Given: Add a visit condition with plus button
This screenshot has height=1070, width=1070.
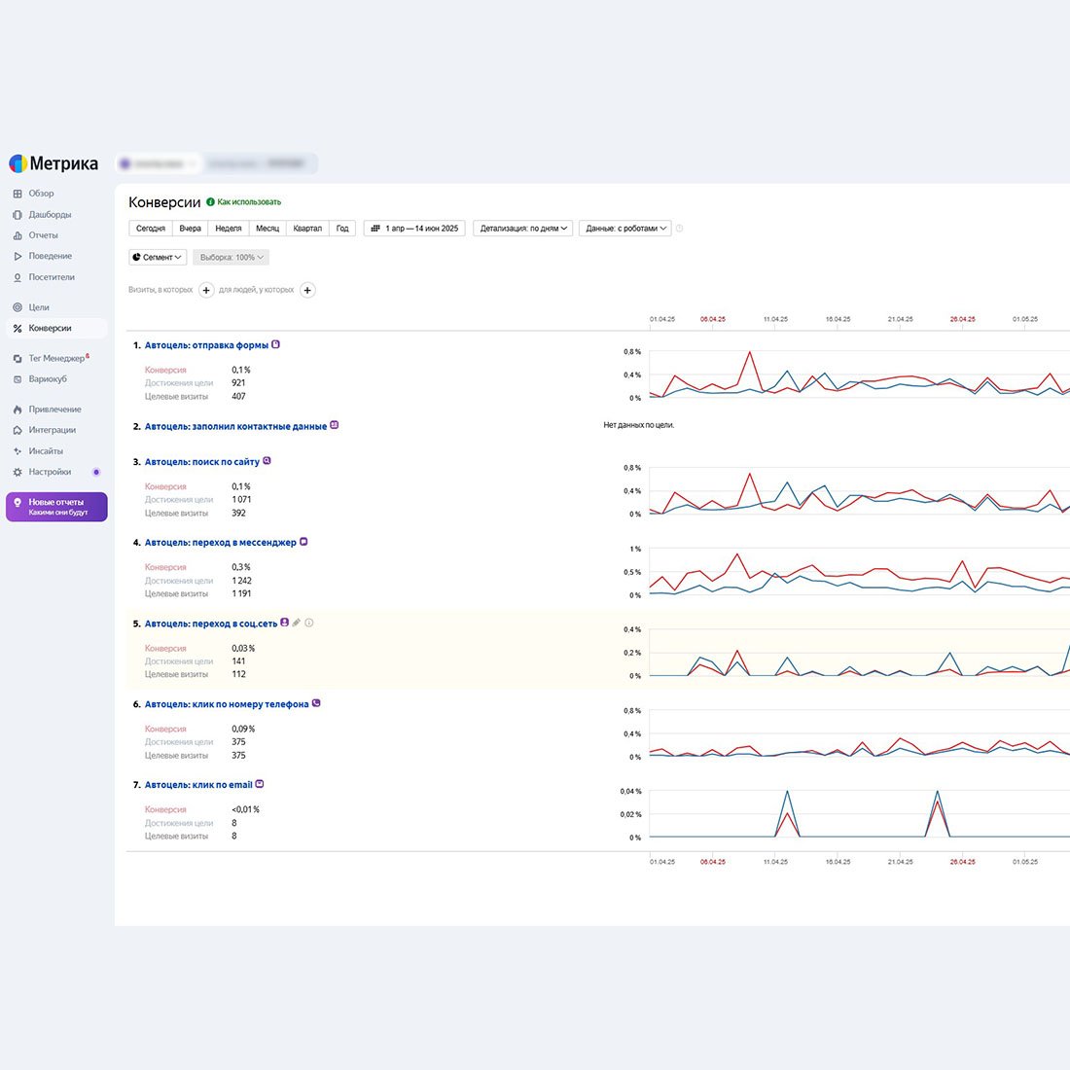Looking at the screenshot, I should 206,290.
